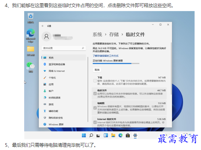201x150 pixels.
Task: Click the 存储 breadcrumb
Action: click(x=114, y=35)
